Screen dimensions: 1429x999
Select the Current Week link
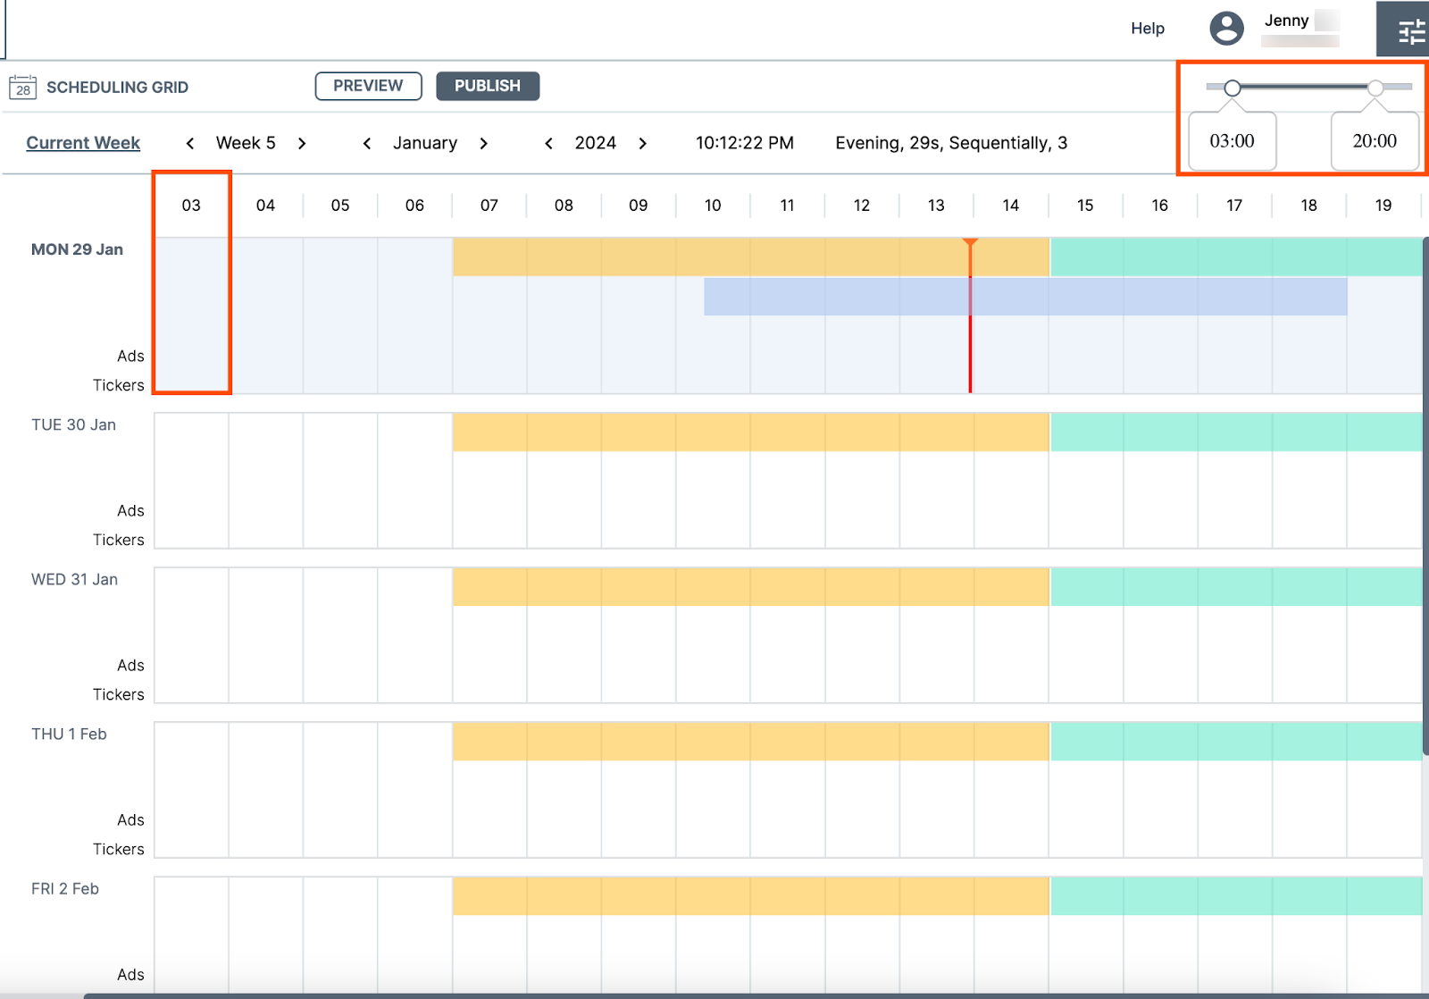[x=83, y=142]
